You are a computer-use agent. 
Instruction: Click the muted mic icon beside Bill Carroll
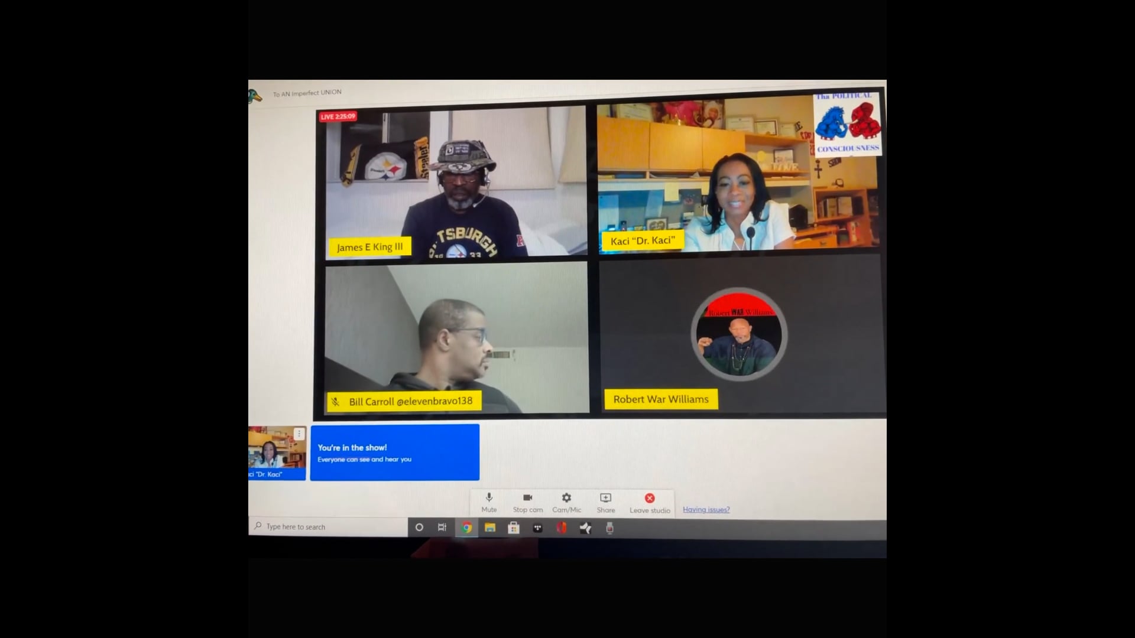click(x=336, y=402)
